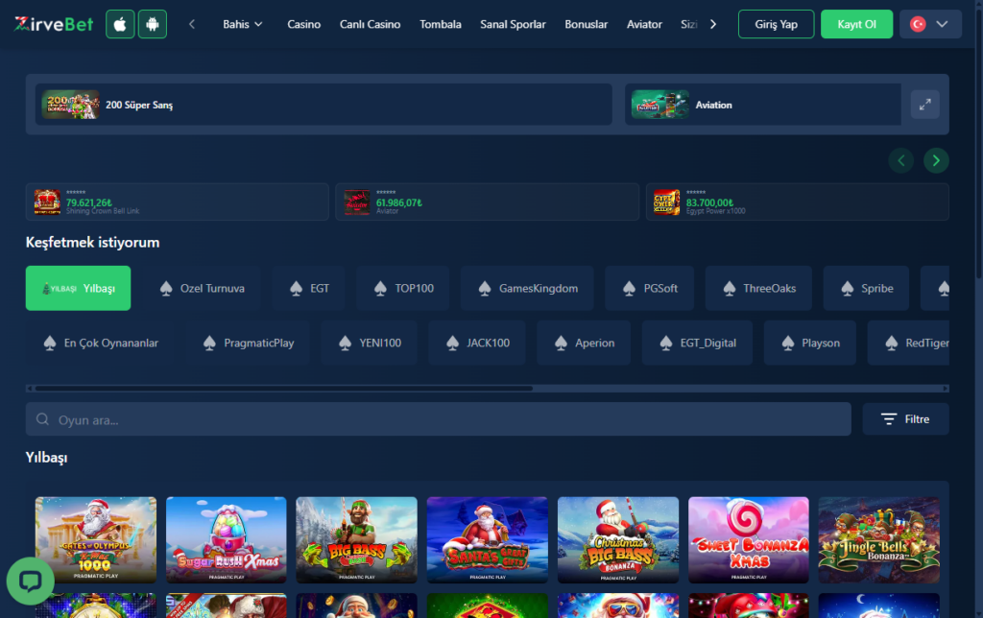Open Gates of Olympus Xmas 1000 game
The width and height of the screenshot is (983, 618).
(x=96, y=539)
